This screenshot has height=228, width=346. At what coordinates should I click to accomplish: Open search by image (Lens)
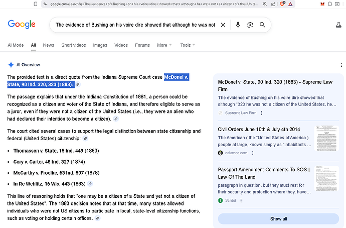(250, 25)
